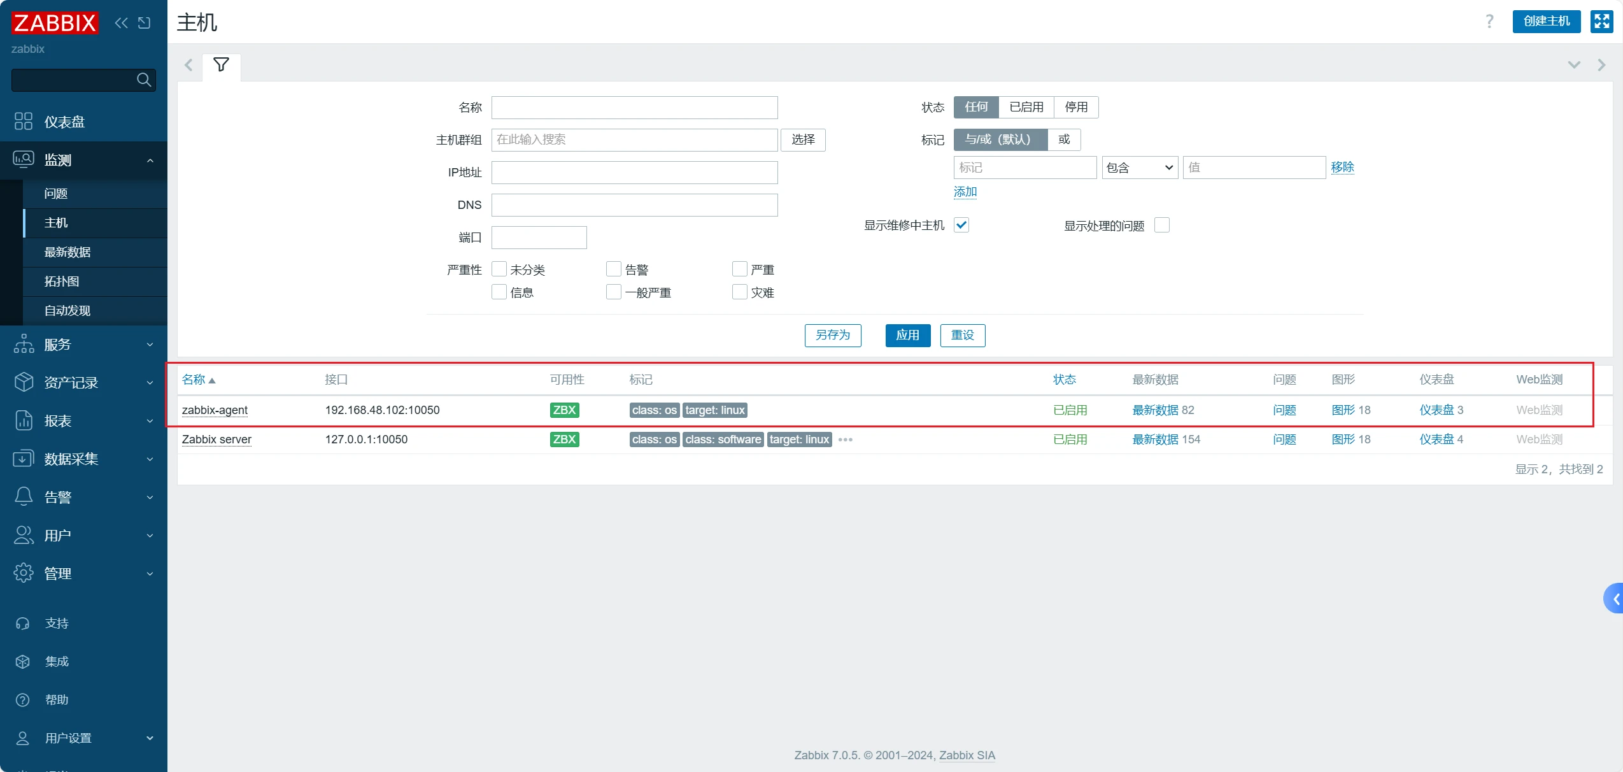Click the 应用 filter button
Screen dimensions: 1623x772
tap(907, 335)
